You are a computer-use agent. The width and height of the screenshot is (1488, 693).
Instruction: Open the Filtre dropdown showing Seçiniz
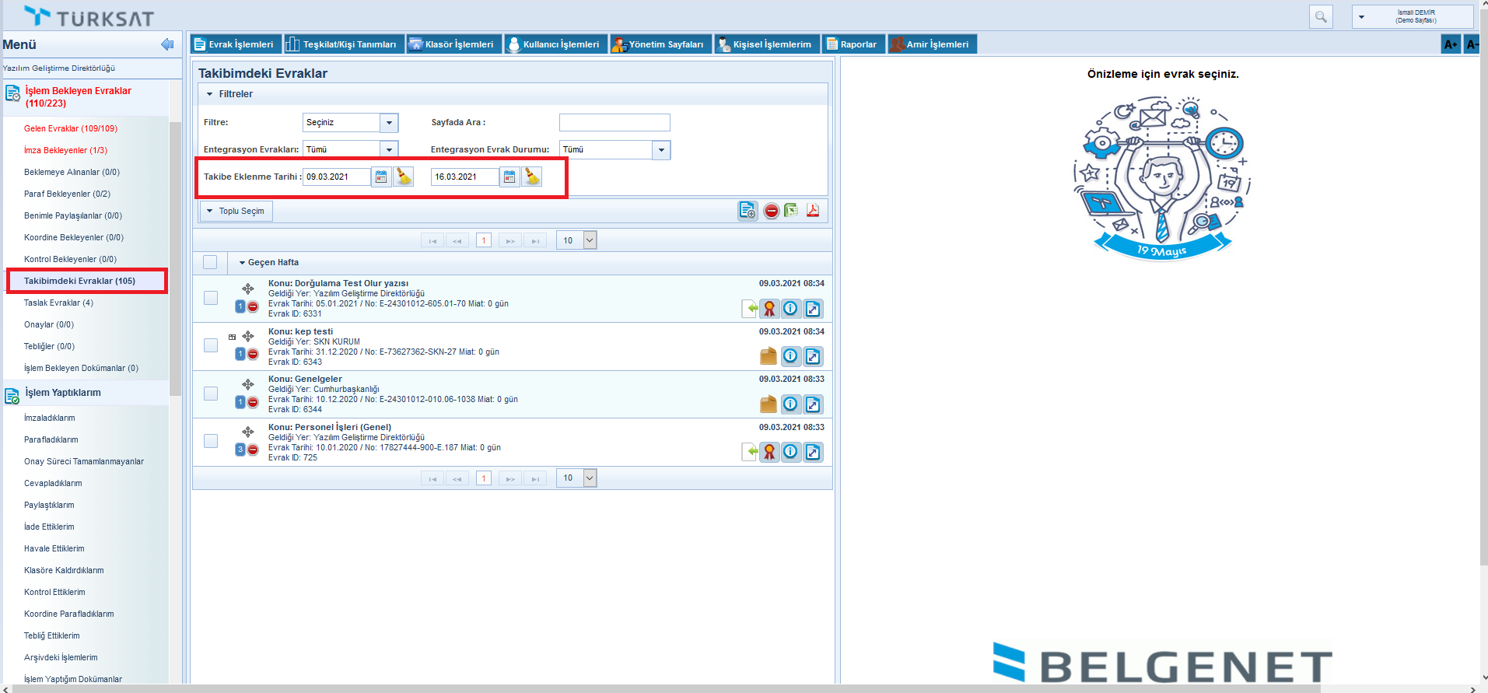390,123
